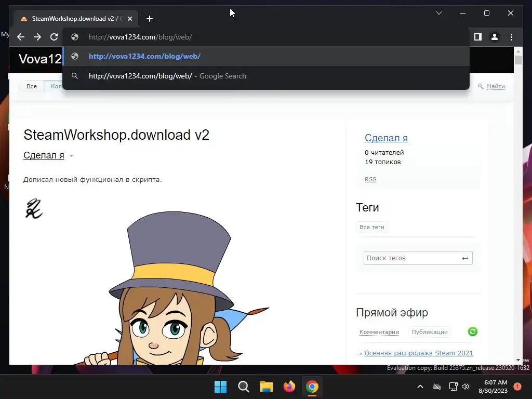Click the Прямой эфир heading

point(392,312)
